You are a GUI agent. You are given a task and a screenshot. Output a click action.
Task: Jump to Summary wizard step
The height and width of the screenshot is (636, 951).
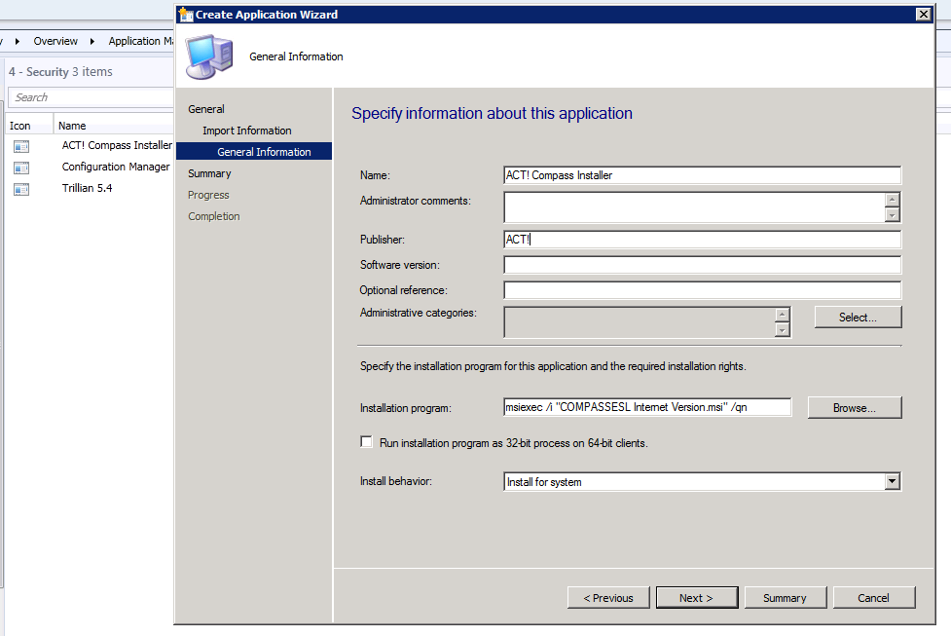coord(209,173)
